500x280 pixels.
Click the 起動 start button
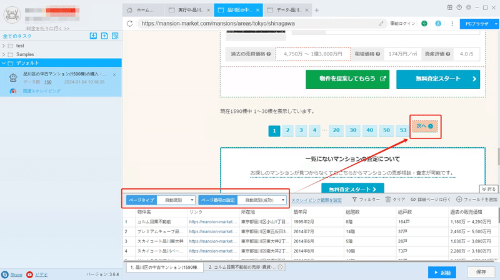pyautogui.click(x=442, y=273)
